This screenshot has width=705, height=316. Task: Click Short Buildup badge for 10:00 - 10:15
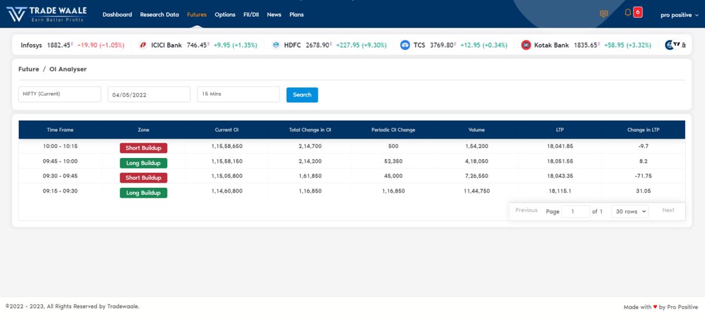click(143, 147)
